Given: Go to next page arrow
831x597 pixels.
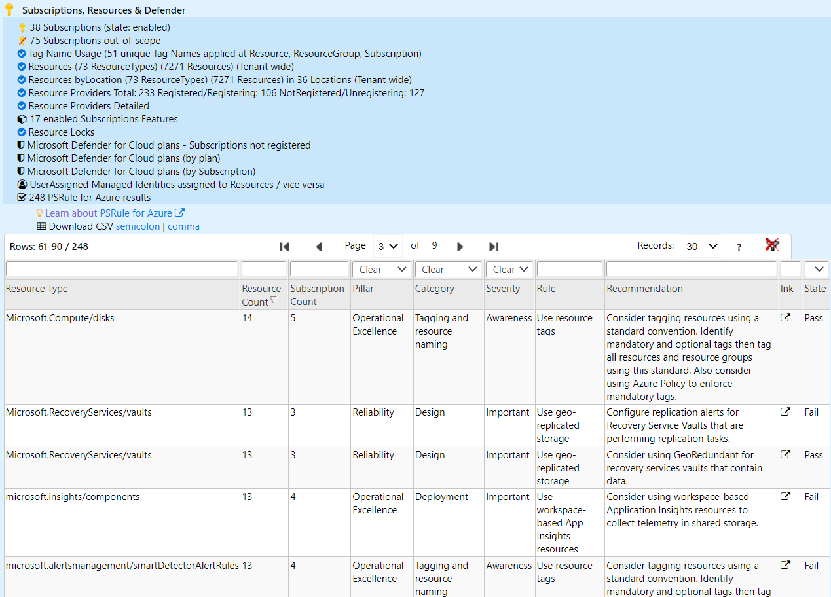Looking at the screenshot, I should tap(460, 247).
